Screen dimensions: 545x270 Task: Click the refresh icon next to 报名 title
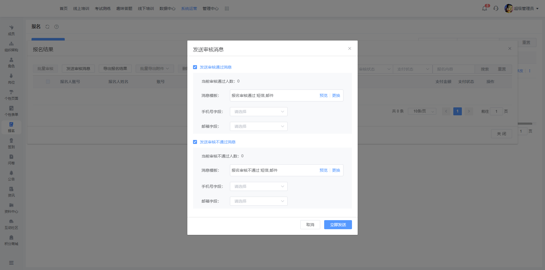tap(47, 27)
